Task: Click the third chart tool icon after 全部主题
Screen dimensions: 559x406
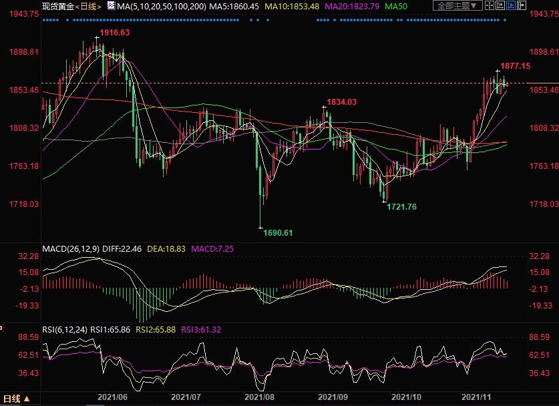Action: [510, 6]
